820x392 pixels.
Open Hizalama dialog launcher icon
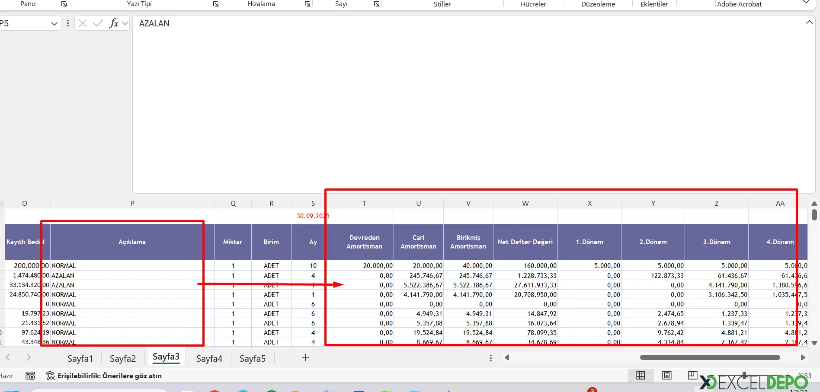pos(307,4)
